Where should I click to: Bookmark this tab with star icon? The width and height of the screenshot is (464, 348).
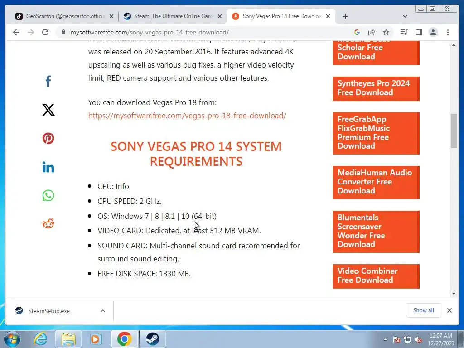click(x=386, y=32)
